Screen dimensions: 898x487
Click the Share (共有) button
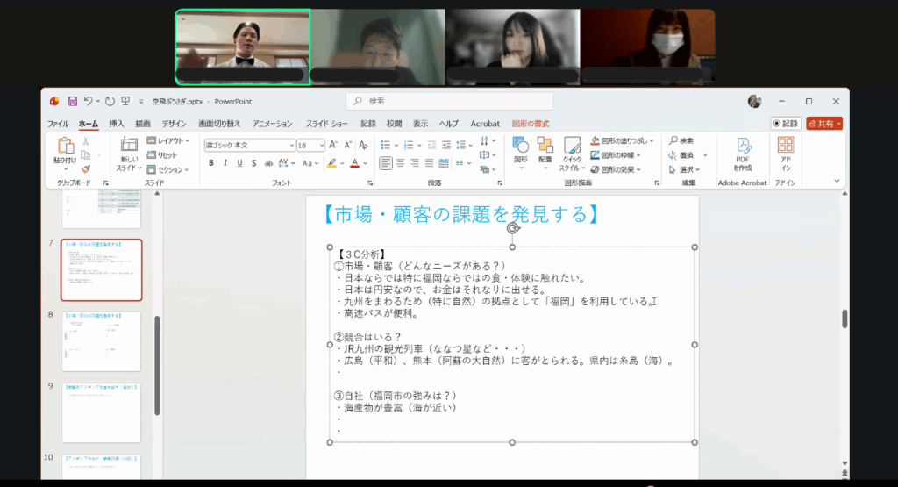(824, 124)
